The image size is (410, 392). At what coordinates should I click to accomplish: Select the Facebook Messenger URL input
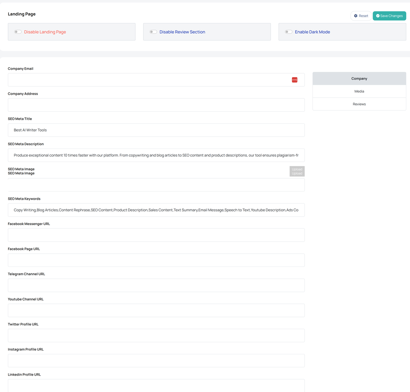pyautogui.click(x=156, y=235)
